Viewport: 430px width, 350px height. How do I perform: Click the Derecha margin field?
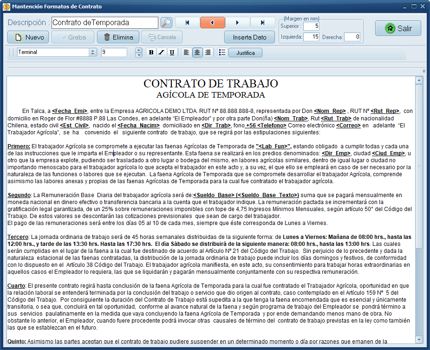click(x=352, y=37)
